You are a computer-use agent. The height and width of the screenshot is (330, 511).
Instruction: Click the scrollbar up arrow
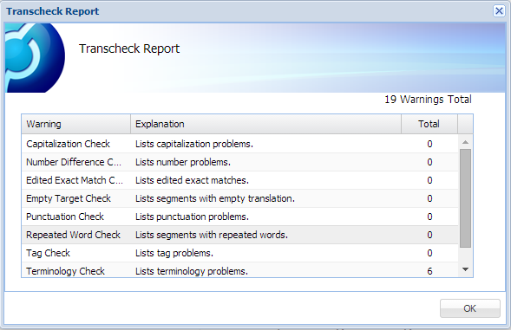point(465,142)
